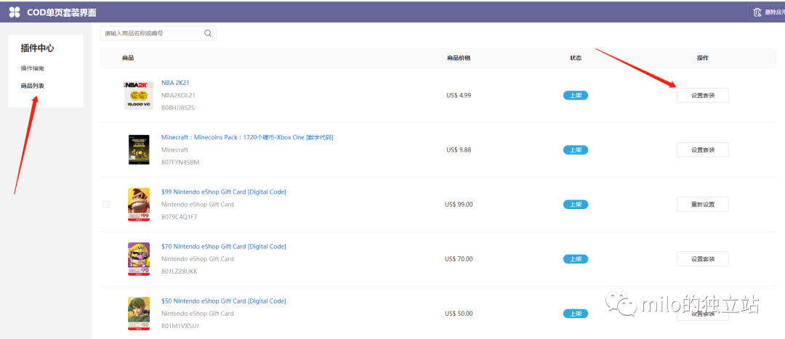Viewport: 785px width, 339px height.
Task: Click 设置套装 for Minecraft Minecoins Pack
Action: click(x=702, y=150)
